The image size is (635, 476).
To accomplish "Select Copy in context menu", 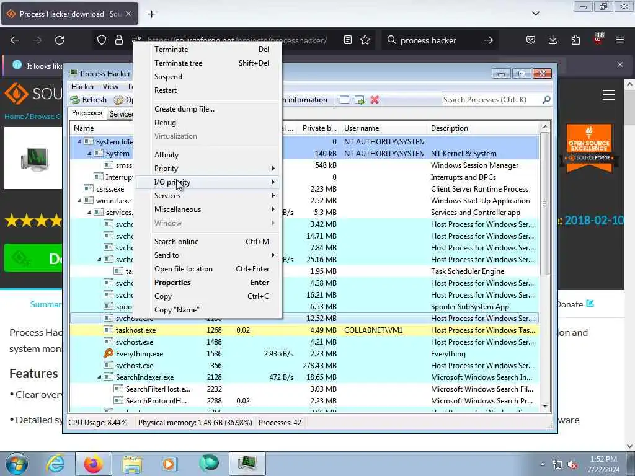I will coord(208,296).
